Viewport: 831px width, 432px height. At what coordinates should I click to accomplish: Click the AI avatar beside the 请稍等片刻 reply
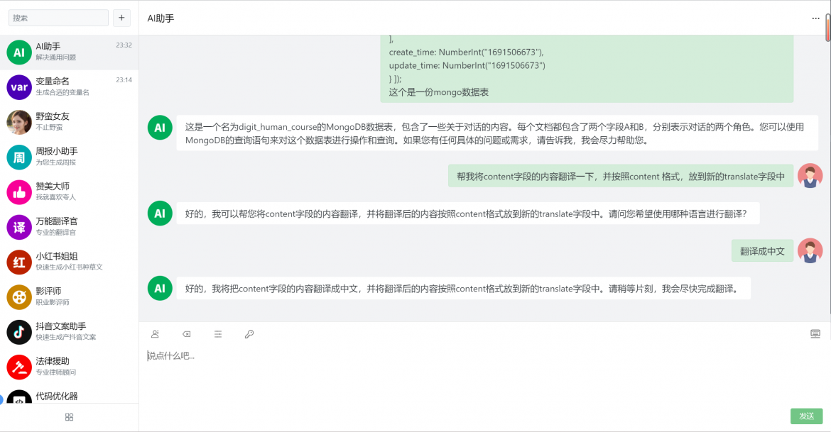tap(160, 289)
